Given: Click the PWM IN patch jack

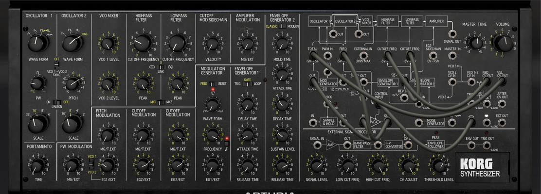Looking at the screenshot, I should point(327,55).
